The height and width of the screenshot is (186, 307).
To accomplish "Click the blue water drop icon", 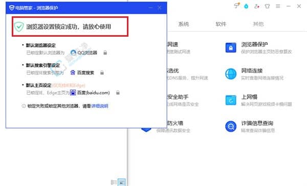I will [246, 6].
